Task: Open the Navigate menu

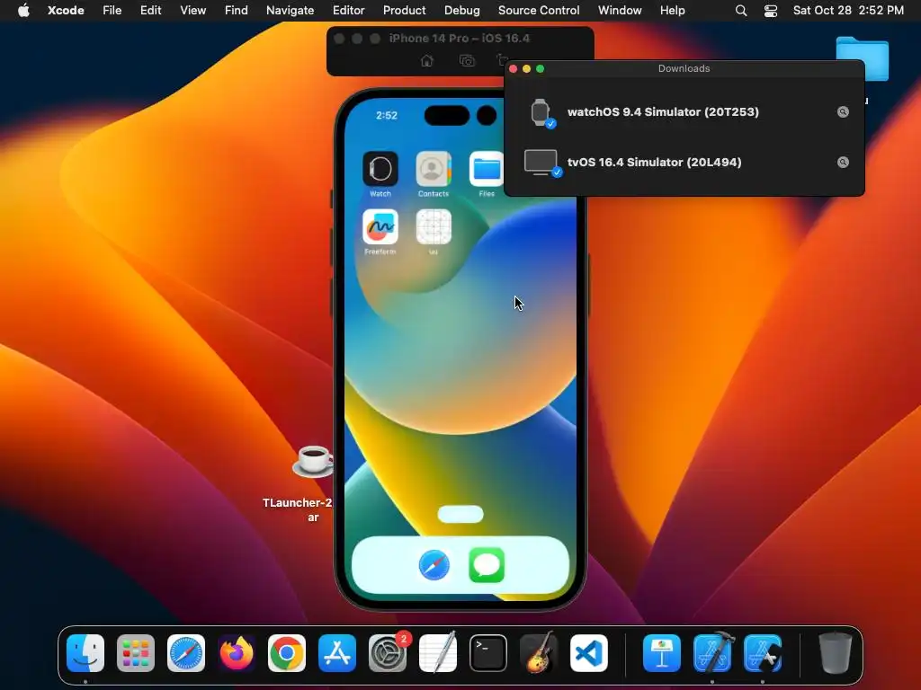Action: coord(291,10)
